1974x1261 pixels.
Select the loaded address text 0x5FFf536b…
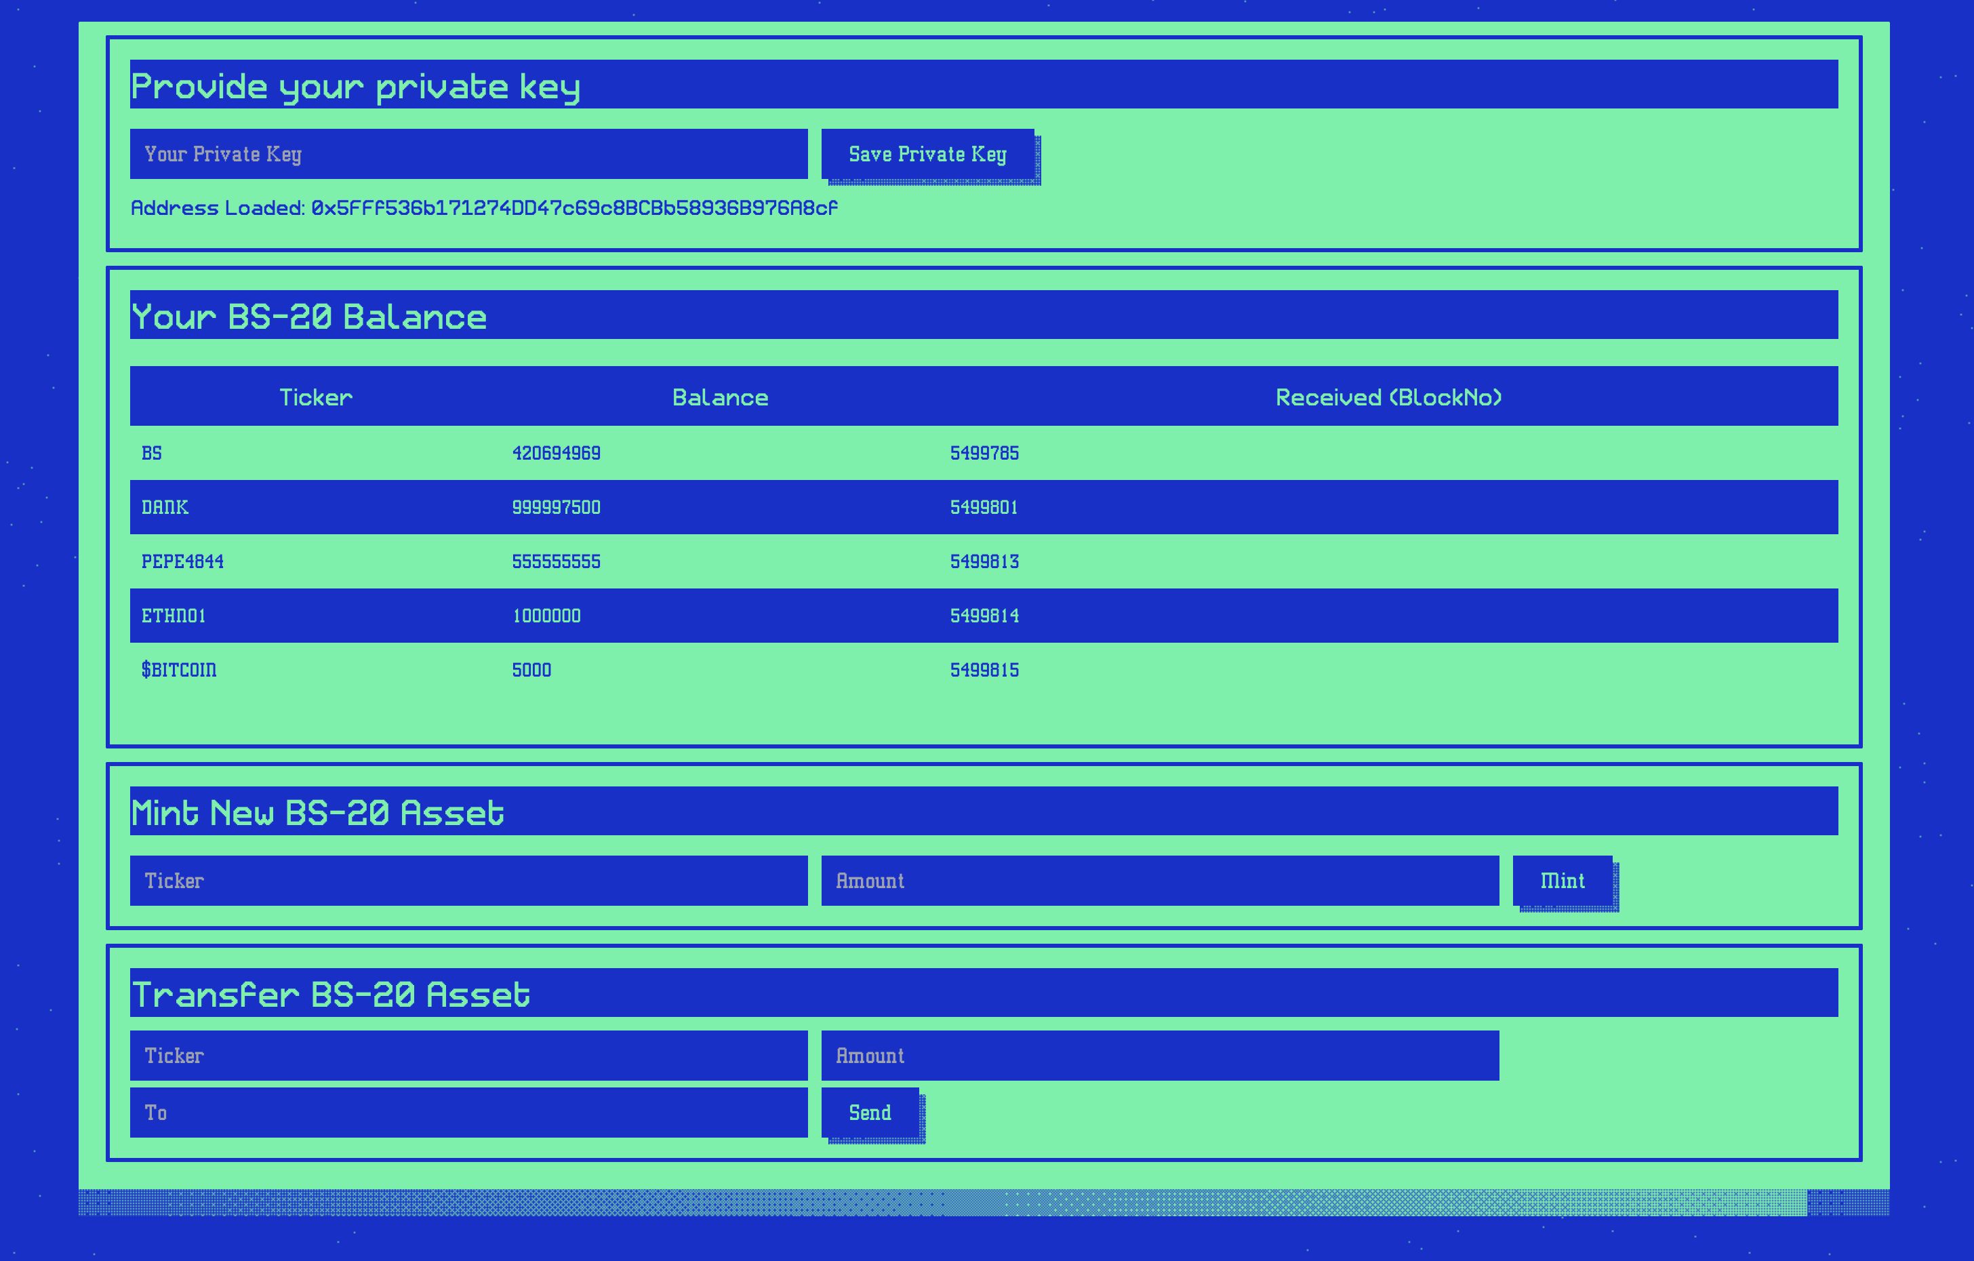(574, 208)
